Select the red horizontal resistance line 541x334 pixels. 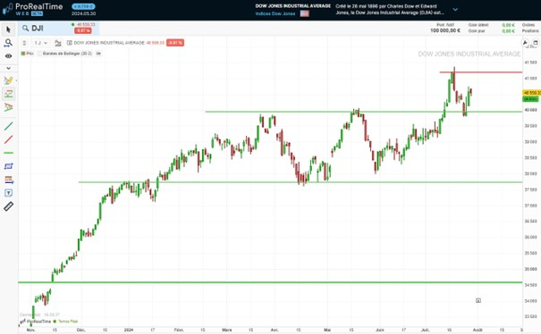(480, 72)
